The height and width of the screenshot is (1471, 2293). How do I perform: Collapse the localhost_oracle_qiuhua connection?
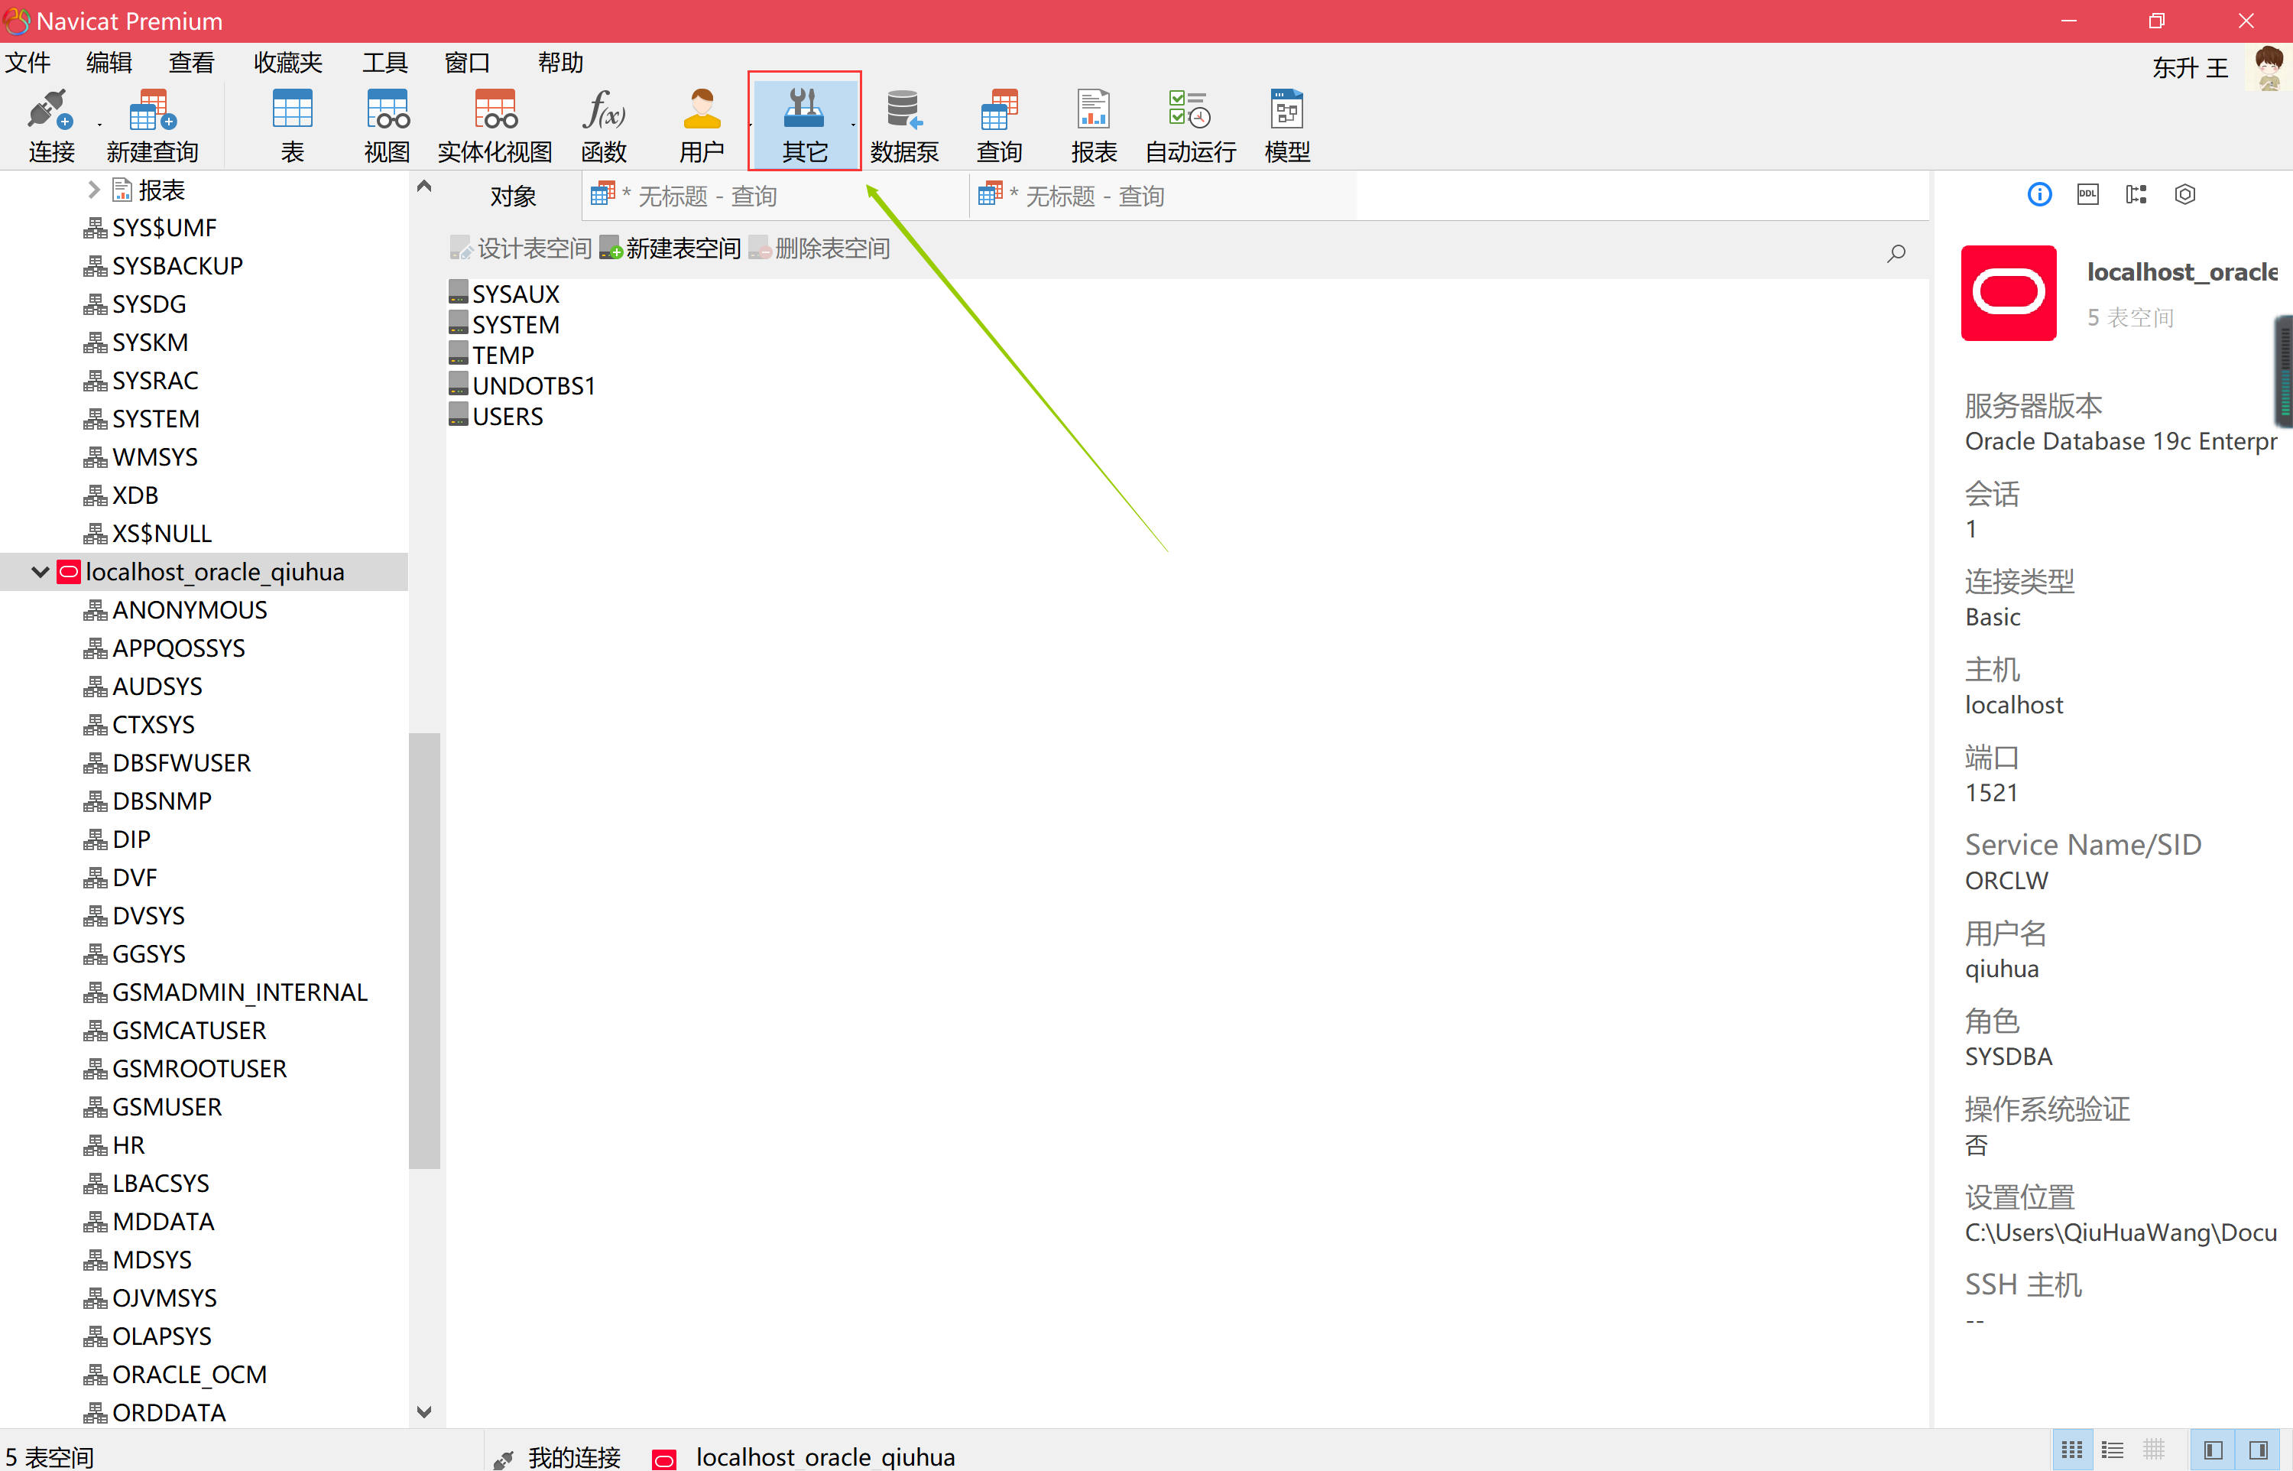(x=40, y=572)
